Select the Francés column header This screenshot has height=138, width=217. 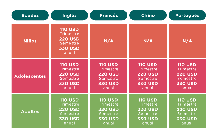tap(109, 15)
